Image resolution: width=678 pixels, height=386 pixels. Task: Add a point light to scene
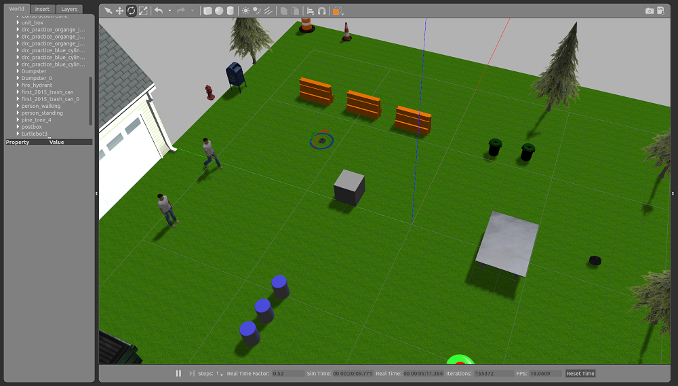coord(245,11)
